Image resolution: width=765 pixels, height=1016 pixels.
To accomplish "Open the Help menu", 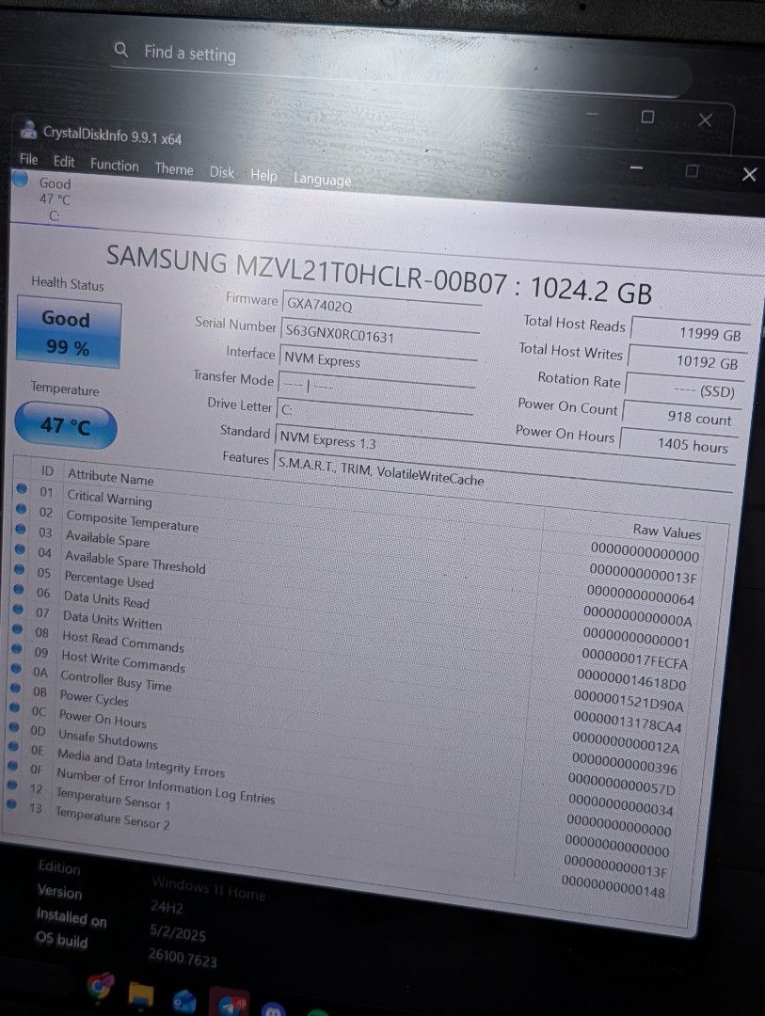I will coord(263,176).
